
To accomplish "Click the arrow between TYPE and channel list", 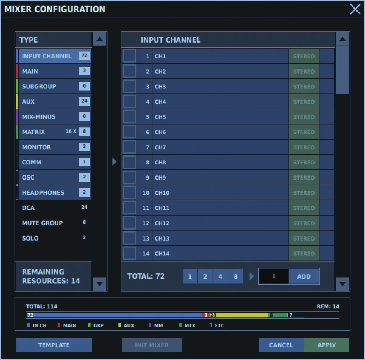I will (x=114, y=161).
